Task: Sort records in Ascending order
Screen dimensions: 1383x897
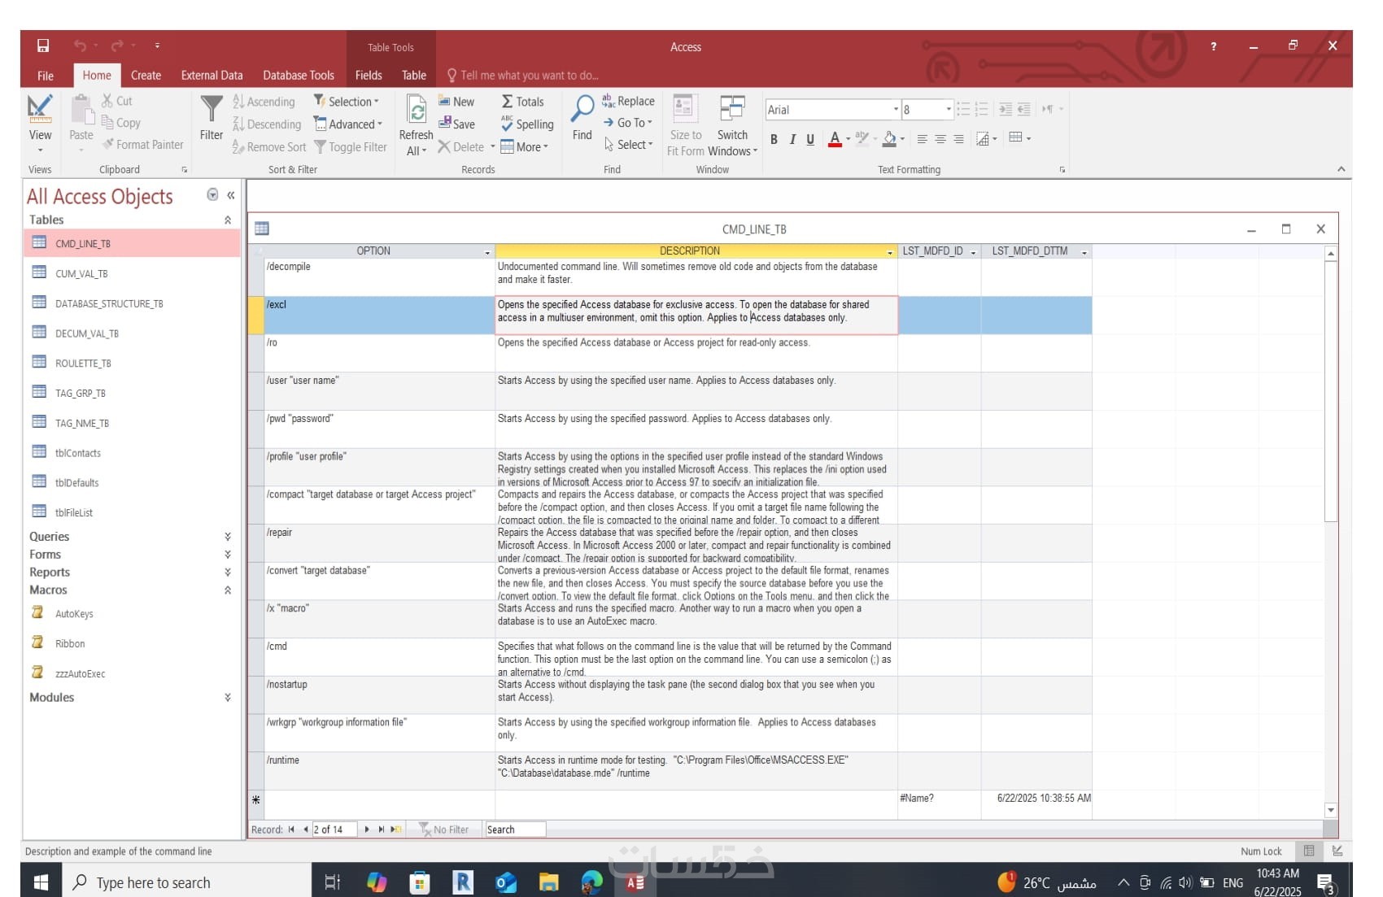Action: pyautogui.click(x=264, y=102)
